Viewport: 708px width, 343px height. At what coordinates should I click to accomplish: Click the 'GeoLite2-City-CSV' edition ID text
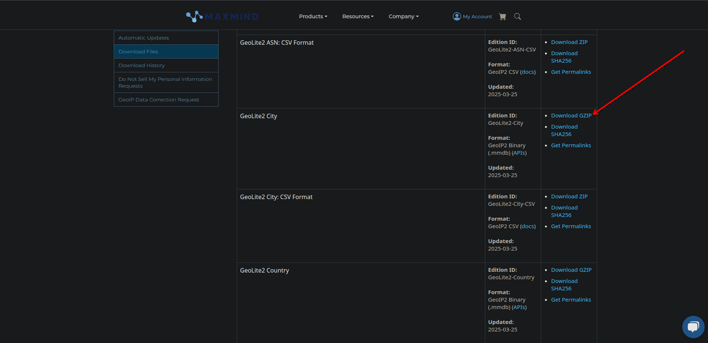pyautogui.click(x=511, y=204)
